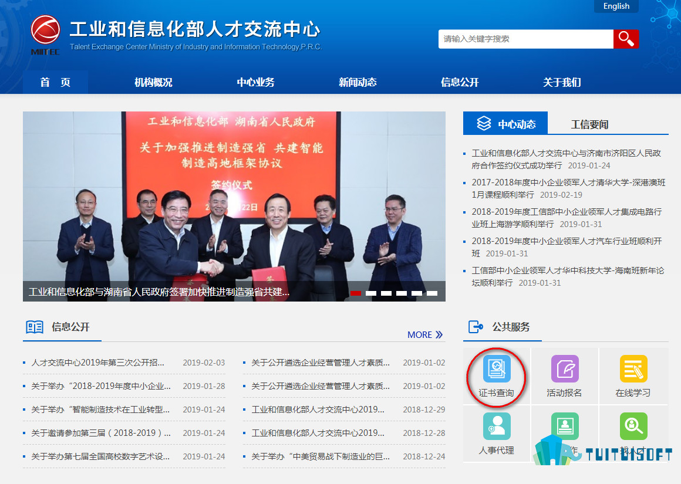Open 人才交流中心2019年第三次公开招 notice
The image size is (681, 484).
coord(97,363)
